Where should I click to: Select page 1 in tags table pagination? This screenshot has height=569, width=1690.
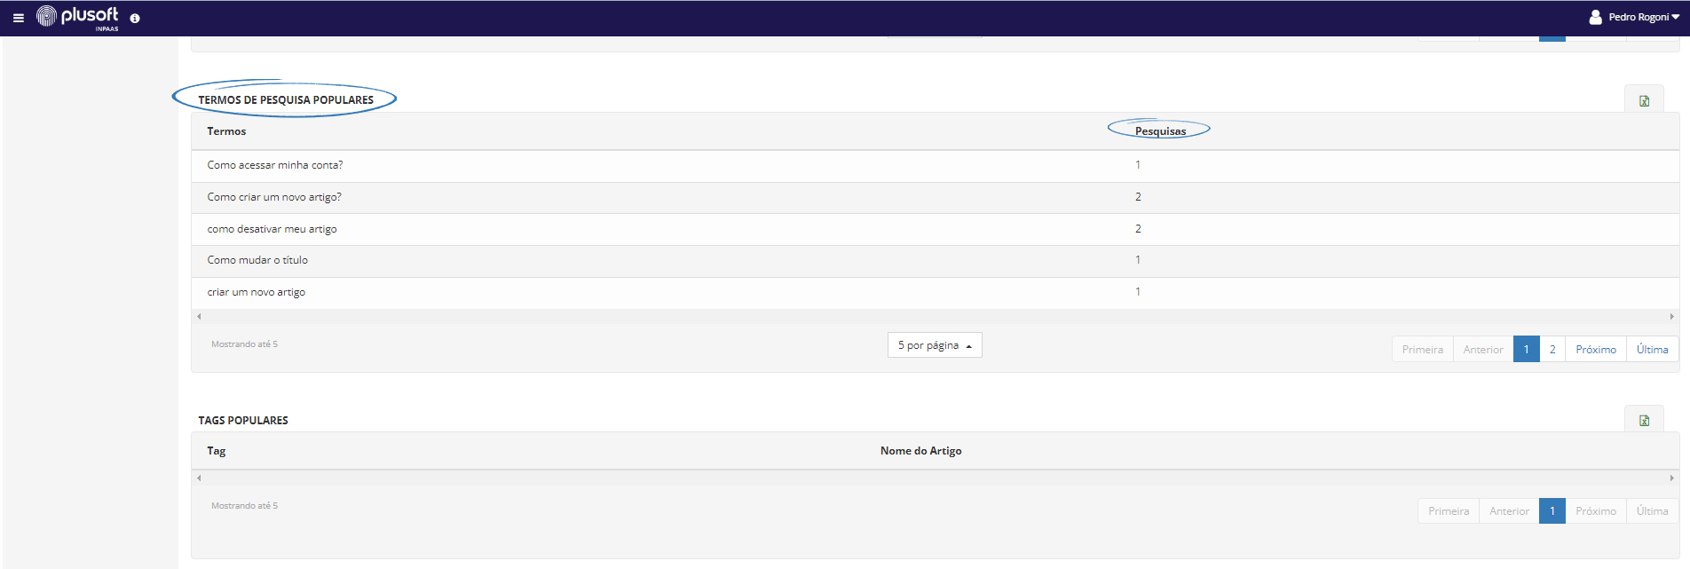[1552, 510]
